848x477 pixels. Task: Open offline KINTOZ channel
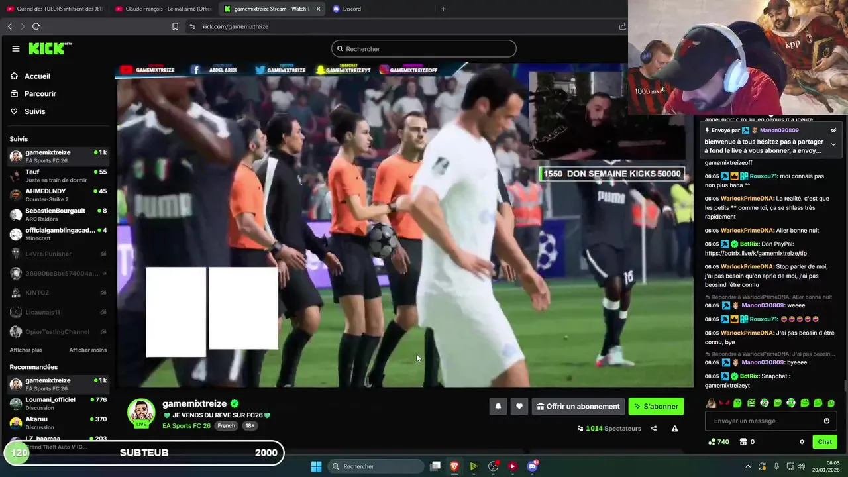[58, 293]
